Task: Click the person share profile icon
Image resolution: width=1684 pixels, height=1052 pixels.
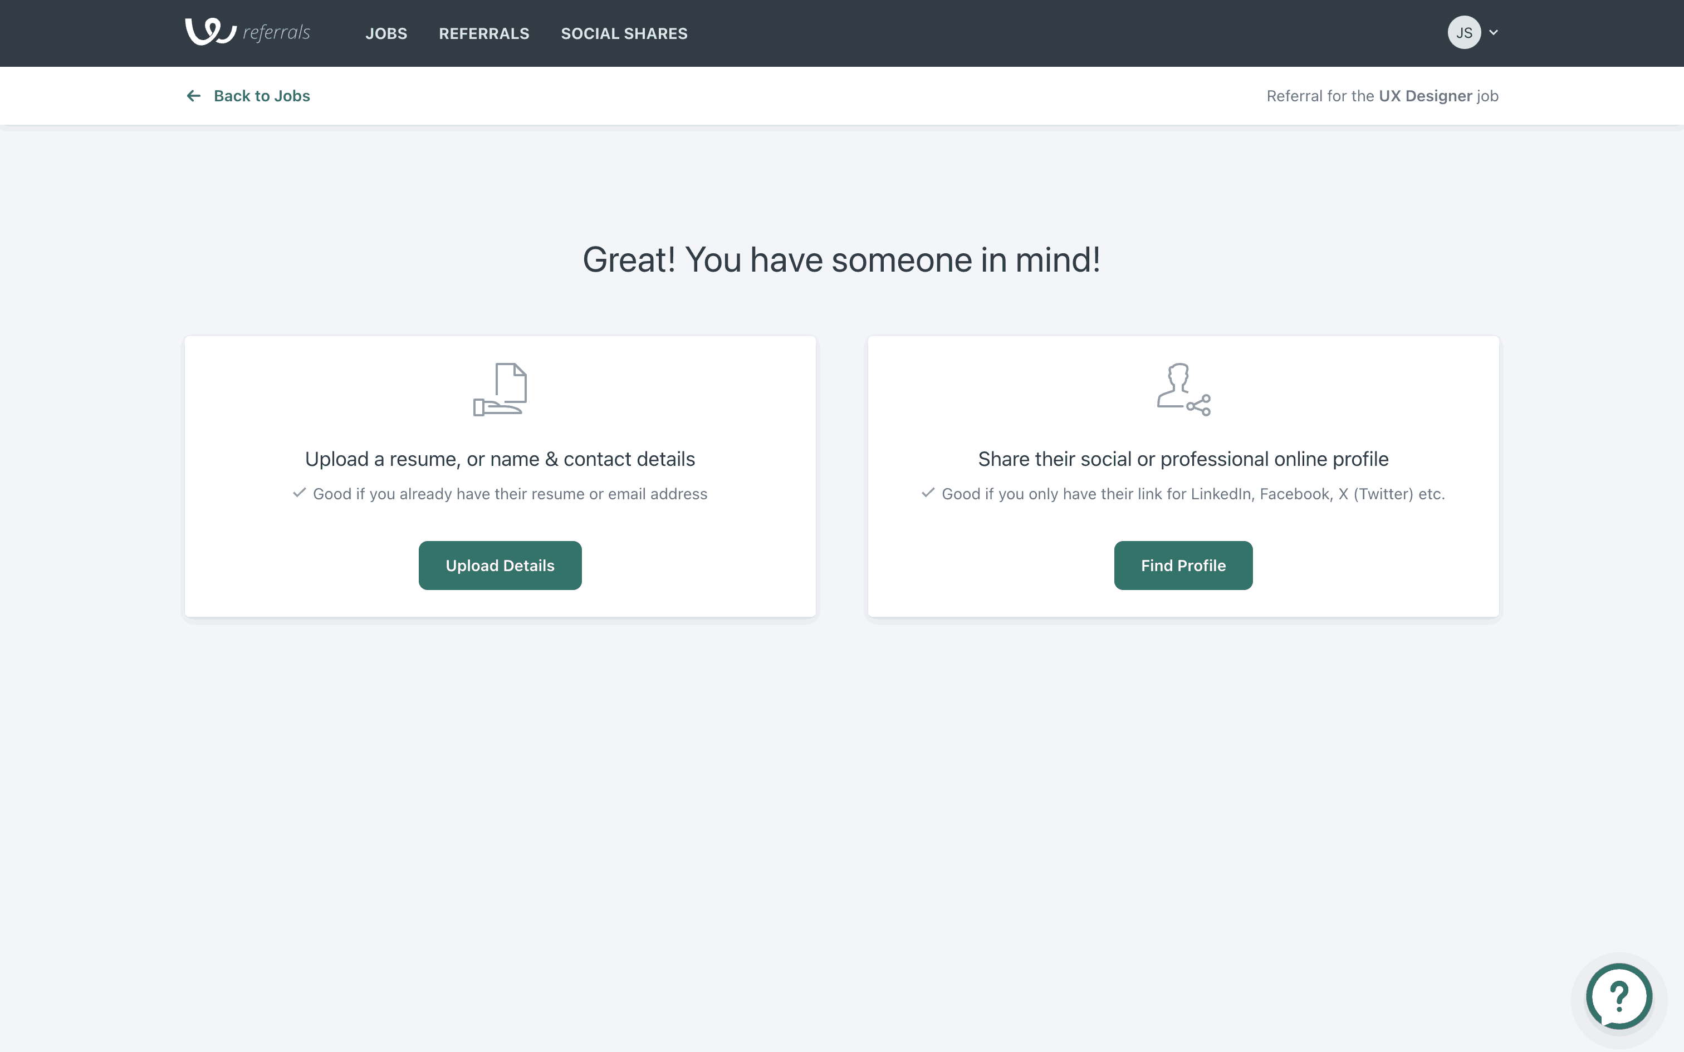Action: [1183, 390]
